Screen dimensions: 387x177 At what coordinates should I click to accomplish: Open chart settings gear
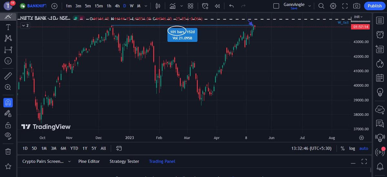333,6
